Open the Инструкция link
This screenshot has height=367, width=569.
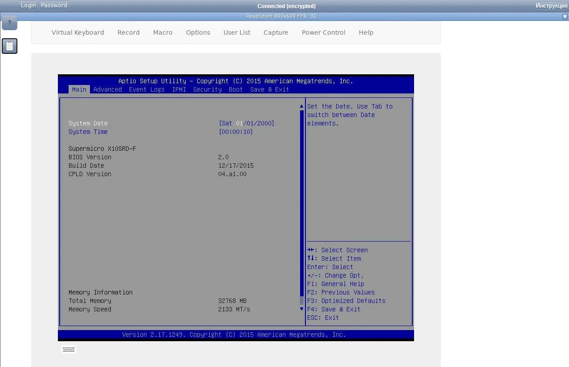(551, 5)
